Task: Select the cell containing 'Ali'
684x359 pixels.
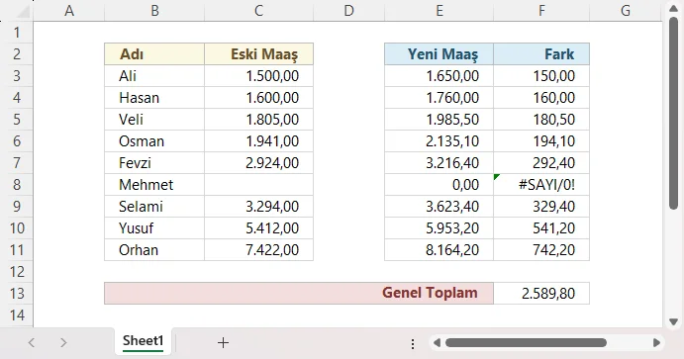Action: click(x=154, y=76)
